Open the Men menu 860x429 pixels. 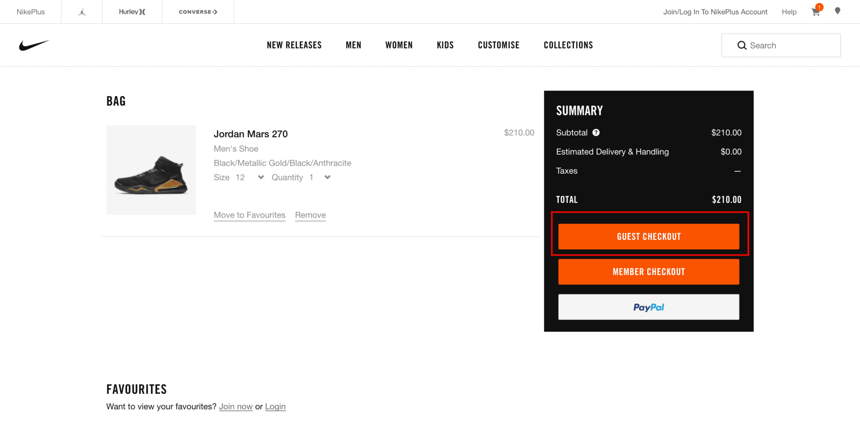coord(354,45)
